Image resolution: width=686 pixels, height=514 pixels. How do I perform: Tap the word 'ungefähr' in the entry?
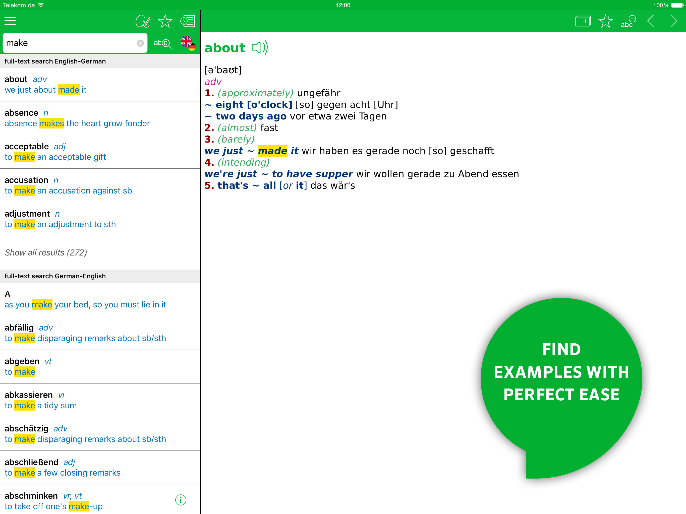318,93
